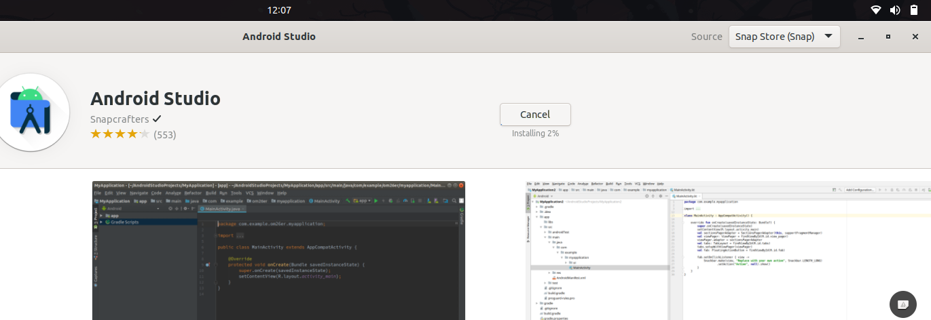931x320 pixels.
Task: Click the 553 reviews count
Action: 165,134
